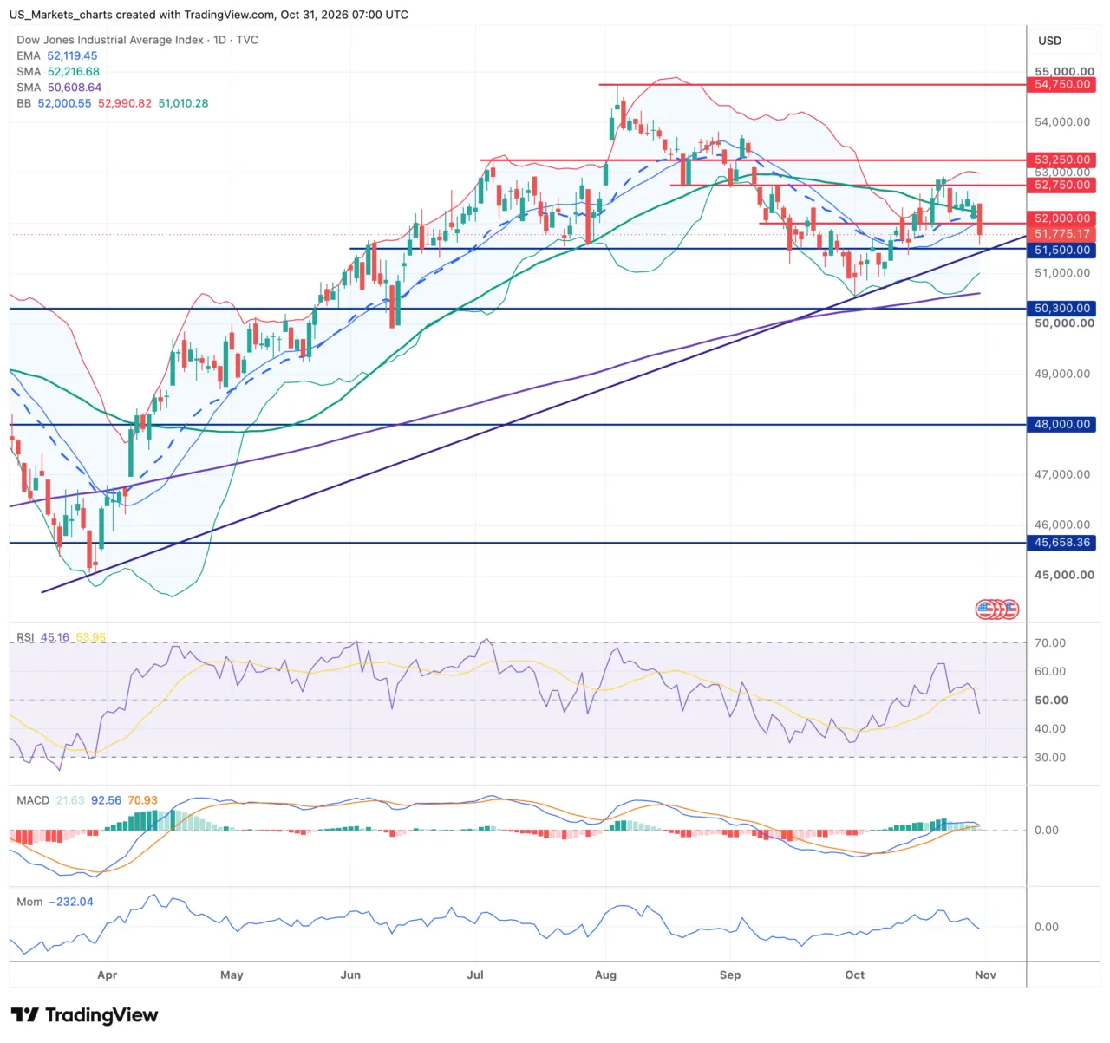Image resolution: width=1110 pixels, height=1043 pixels.
Task: Click the USD currency label
Action: (1049, 41)
